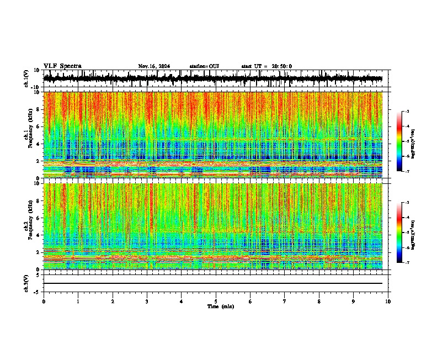Click the 'ch.1(V)' waveform axis label
The width and height of the screenshot is (437, 338).
[x=26, y=78]
